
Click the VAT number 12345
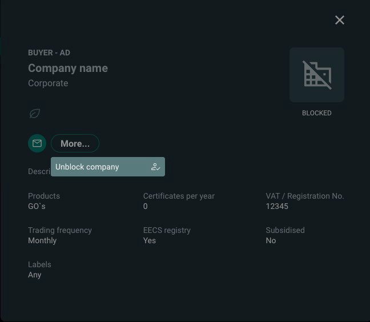coord(277,207)
